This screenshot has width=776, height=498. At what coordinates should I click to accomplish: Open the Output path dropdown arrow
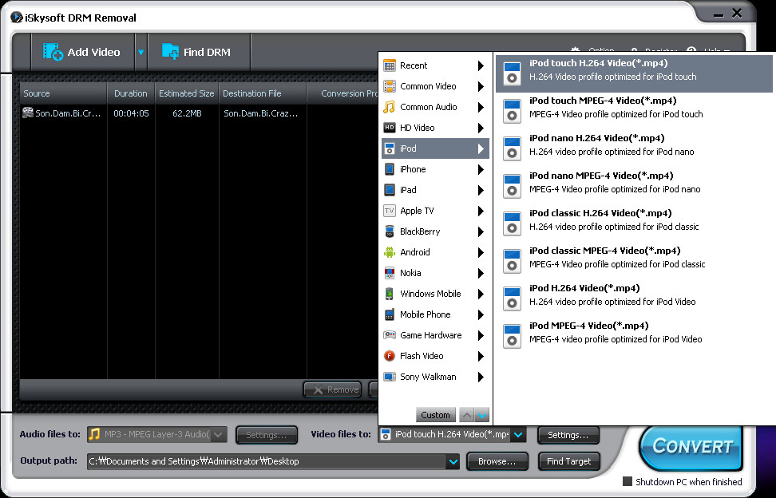click(453, 461)
